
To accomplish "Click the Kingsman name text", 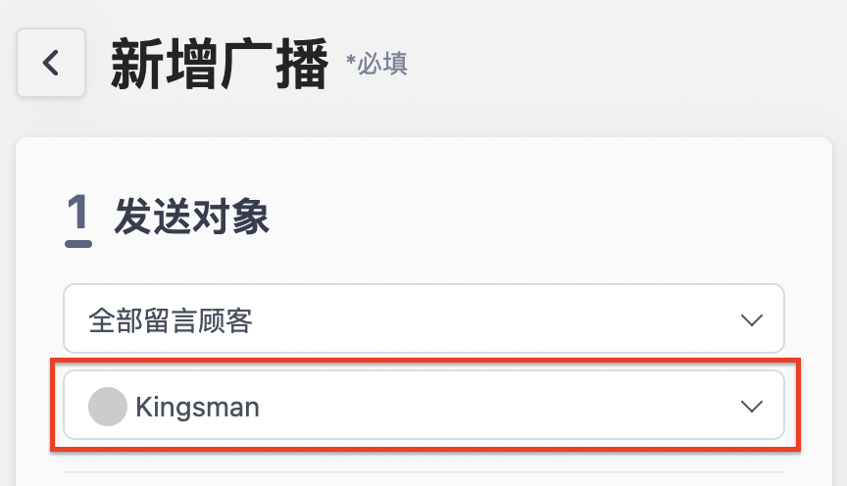I will click(x=197, y=408).
